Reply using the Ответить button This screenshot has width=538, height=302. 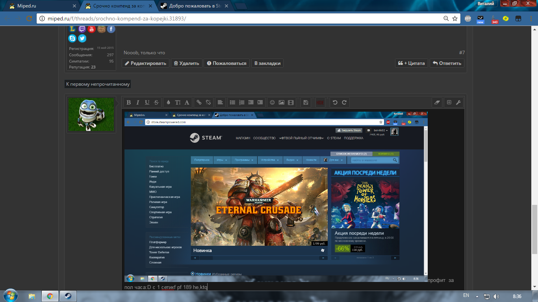447,63
